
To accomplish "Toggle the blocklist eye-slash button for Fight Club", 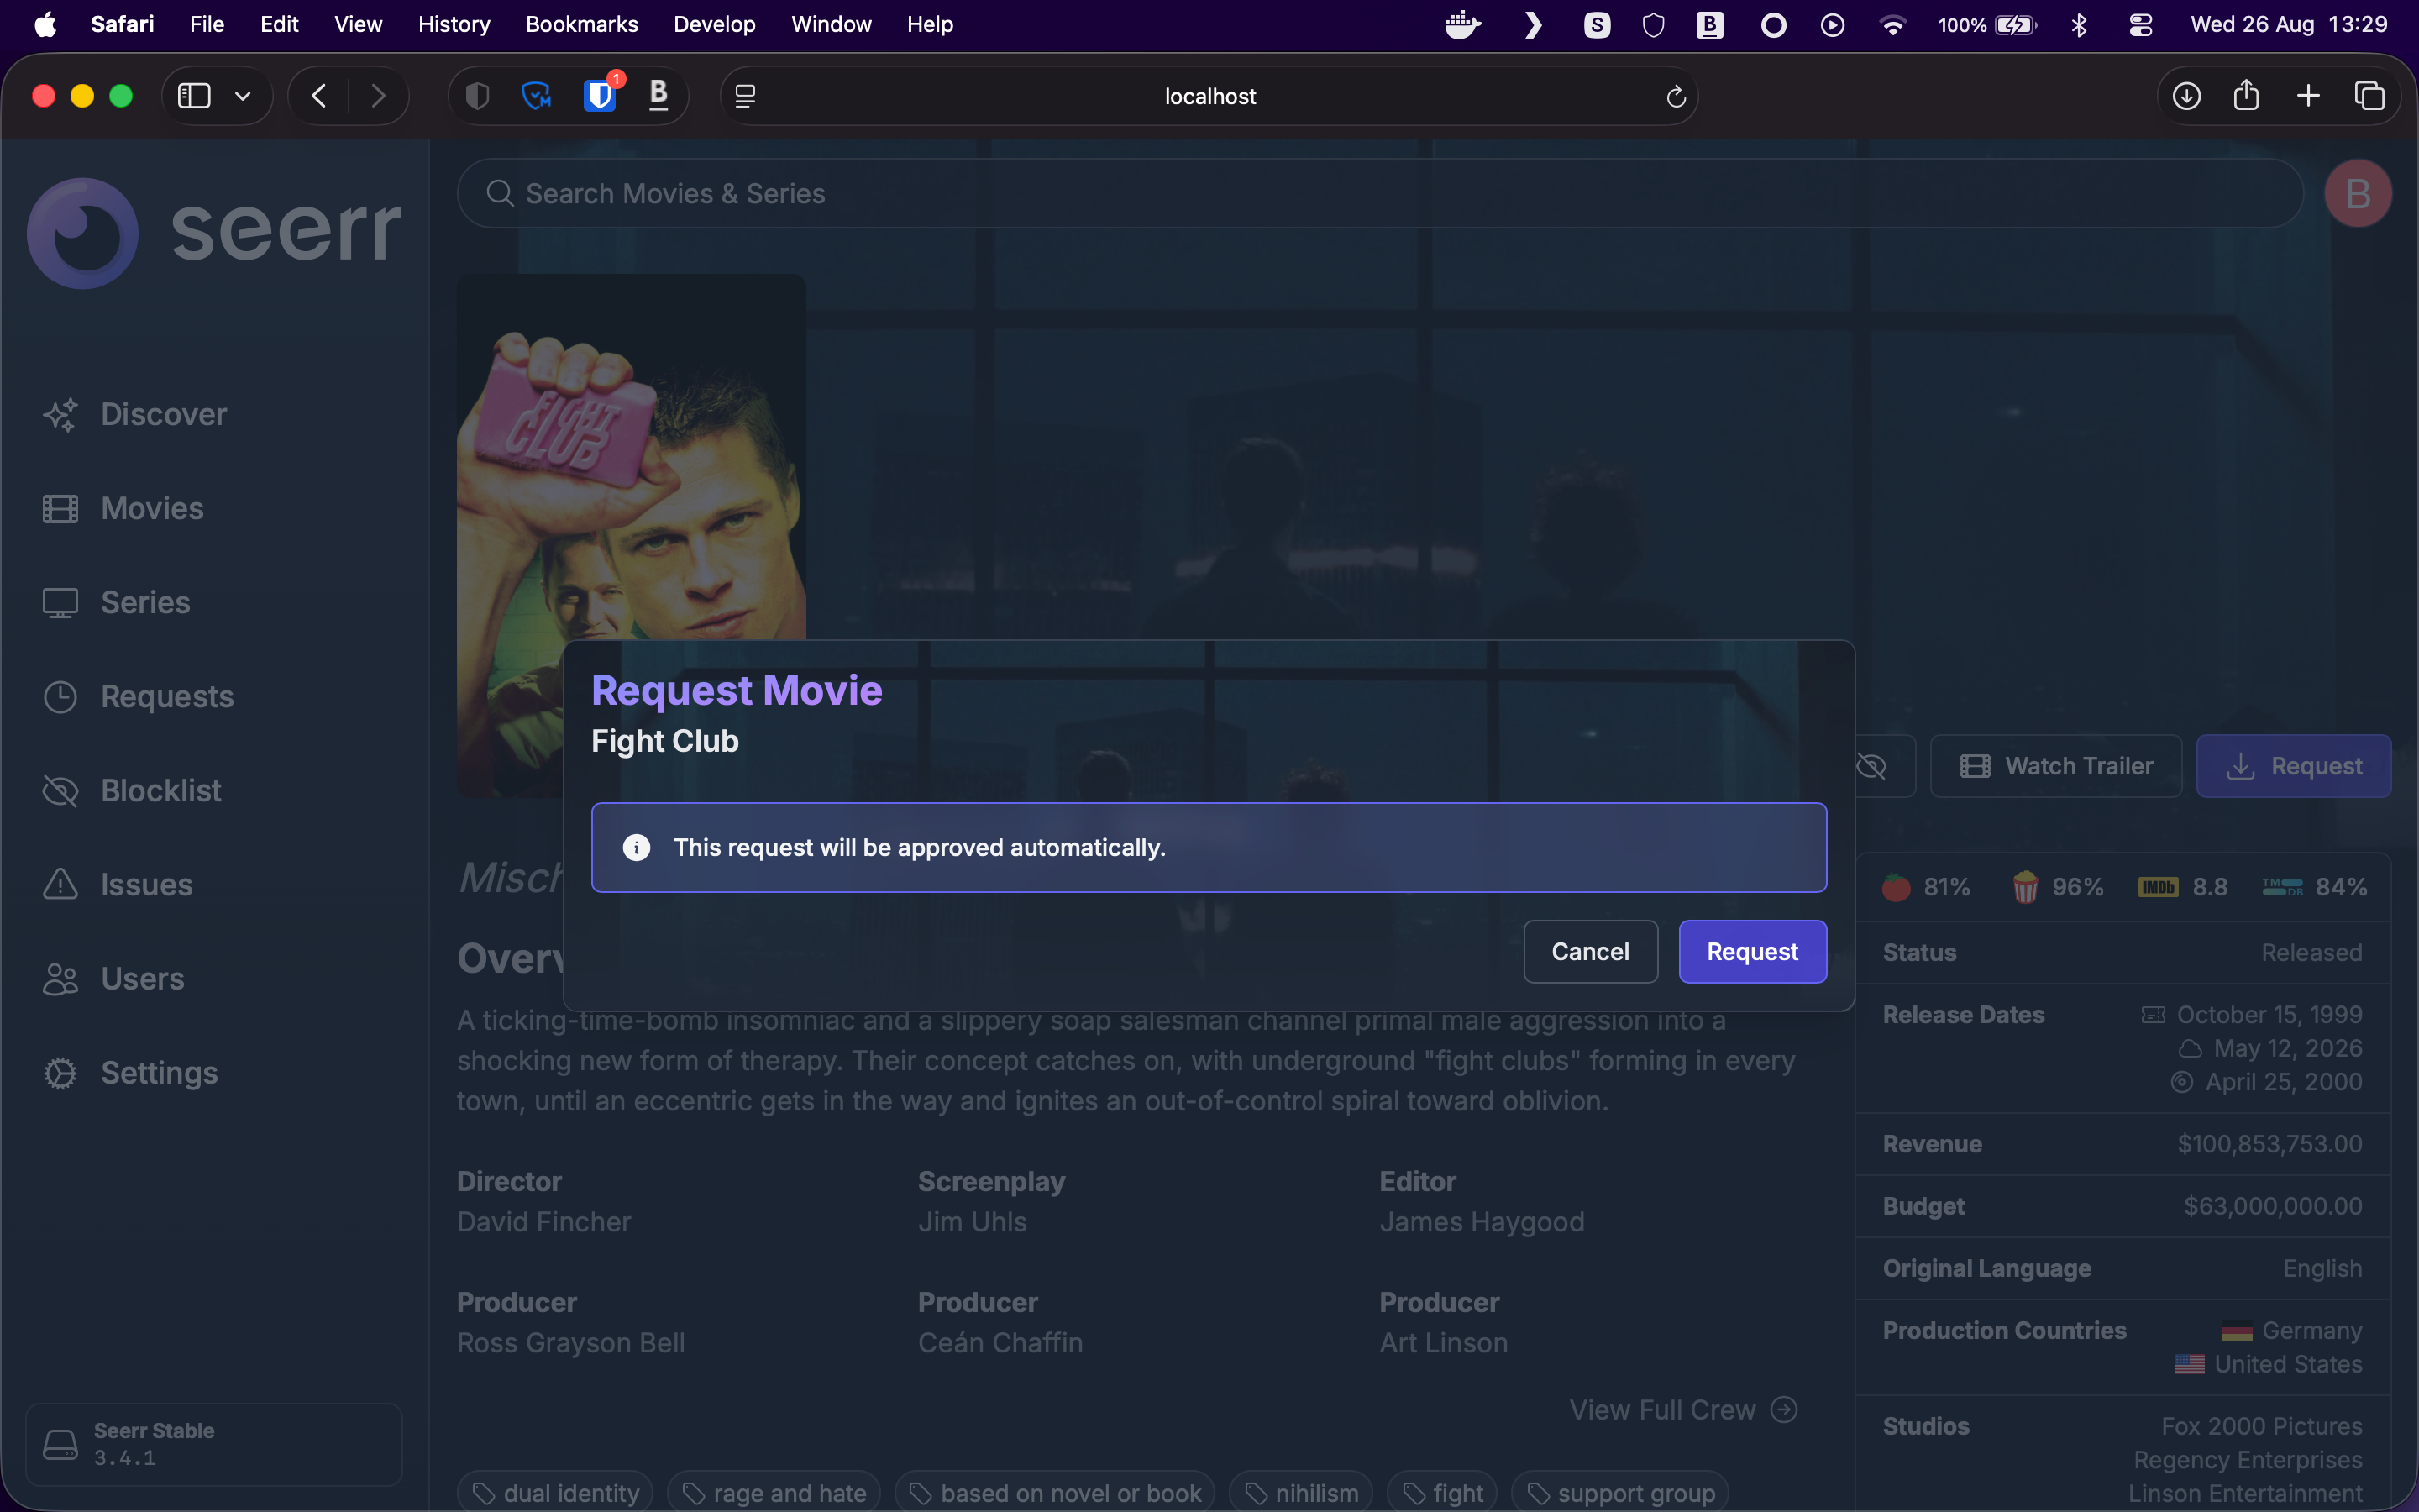I will coord(1871,766).
